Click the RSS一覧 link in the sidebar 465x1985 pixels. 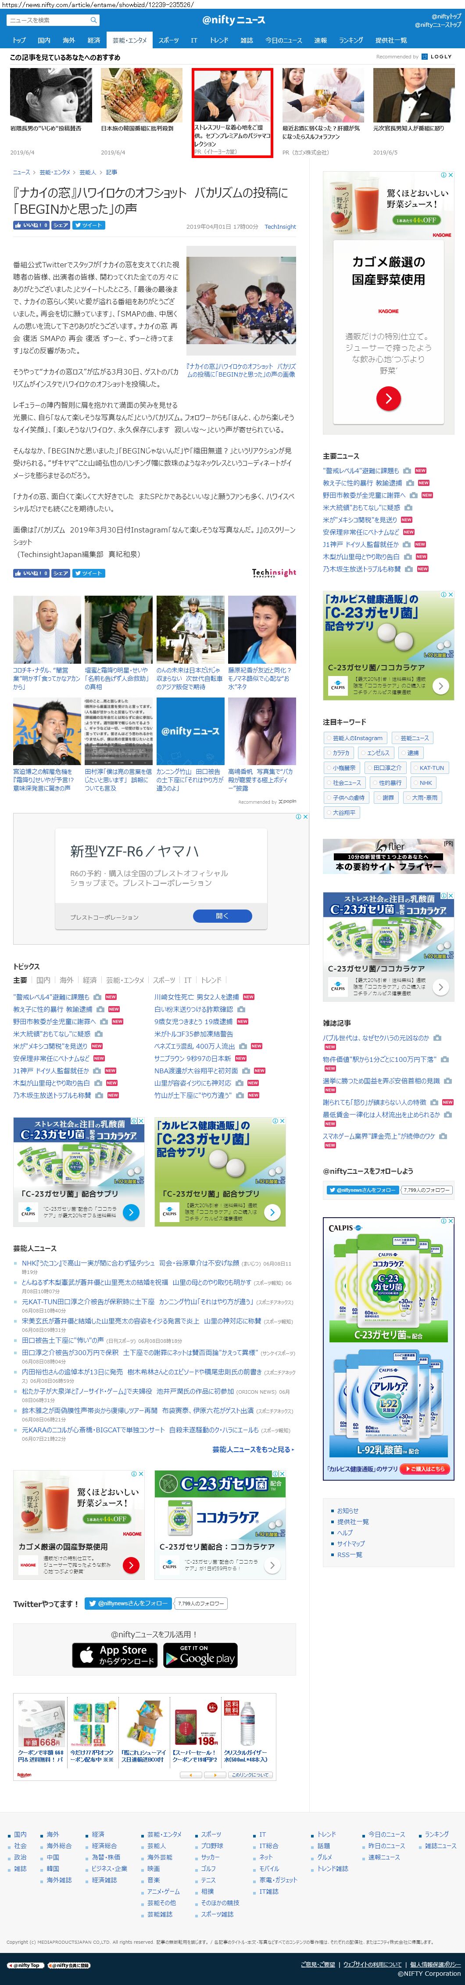(x=350, y=1554)
